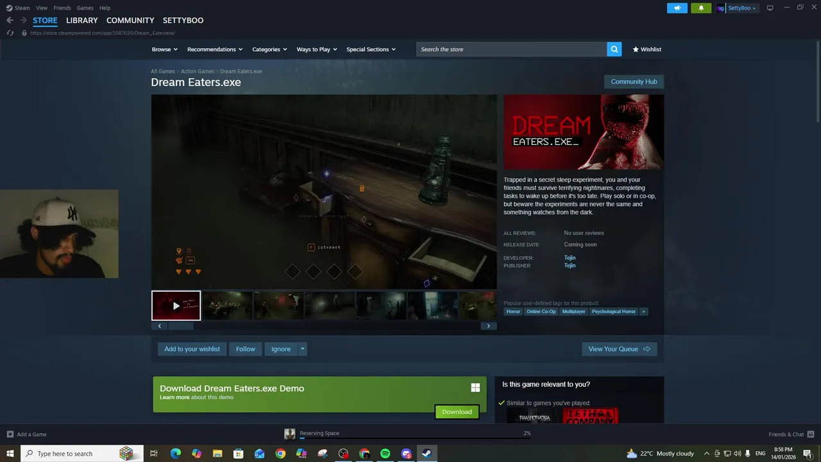Reload the store page
The image size is (821, 462).
pos(10,33)
